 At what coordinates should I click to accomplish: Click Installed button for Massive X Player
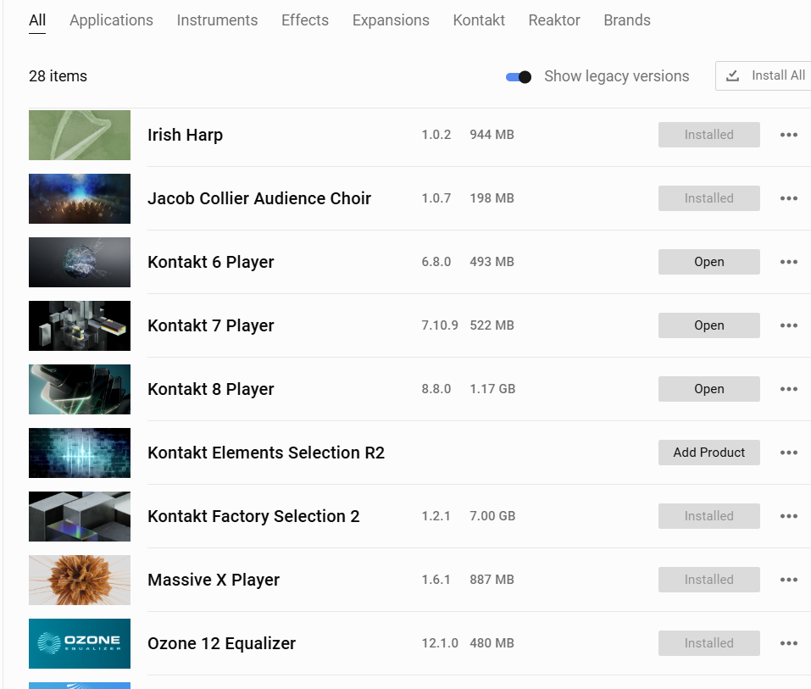pos(709,580)
